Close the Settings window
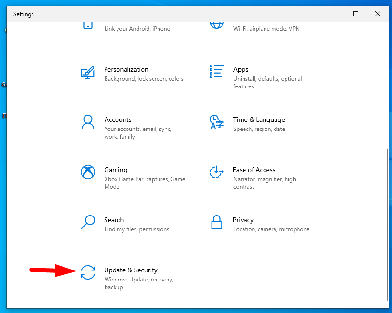The width and height of the screenshot is (392, 313). point(378,14)
